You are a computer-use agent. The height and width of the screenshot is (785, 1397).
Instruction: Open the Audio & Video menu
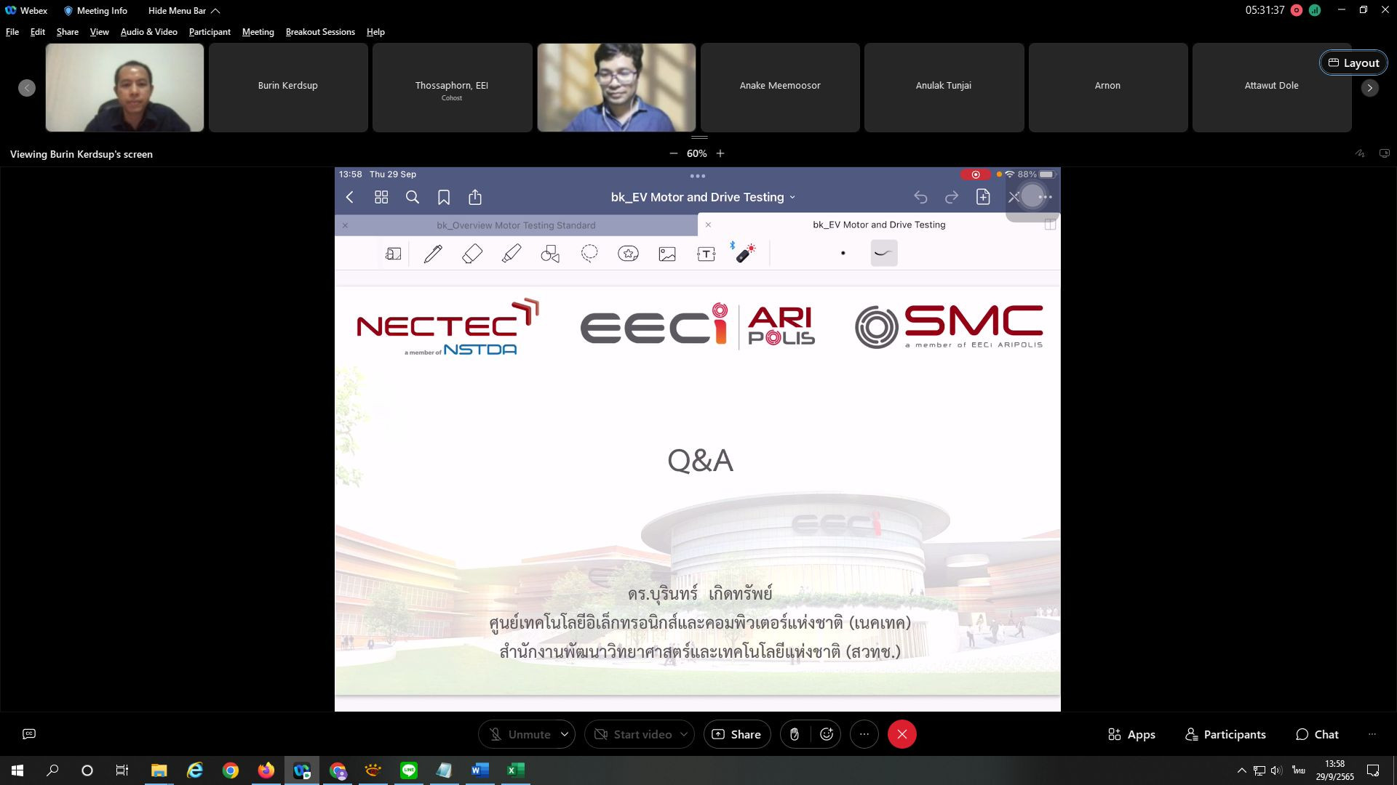click(149, 32)
